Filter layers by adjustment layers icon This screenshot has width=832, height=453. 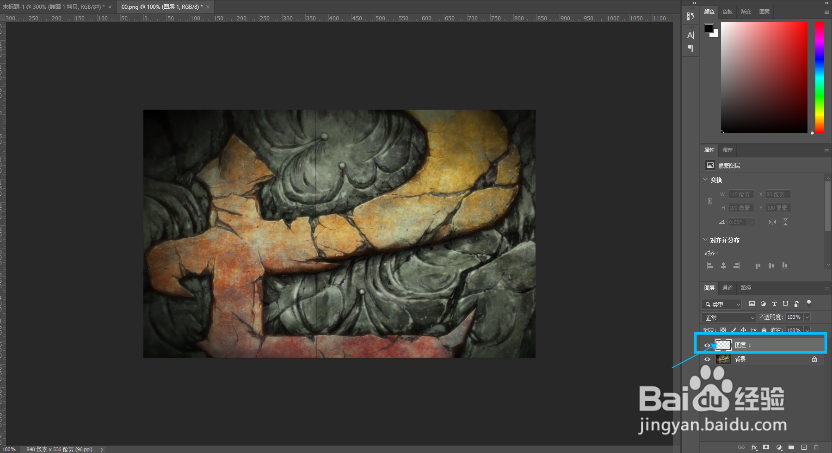(763, 304)
